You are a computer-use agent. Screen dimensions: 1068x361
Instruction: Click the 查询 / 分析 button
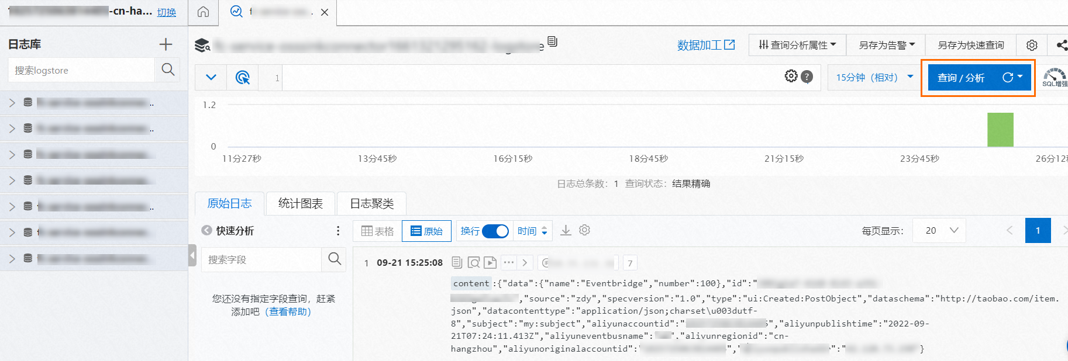pyautogui.click(x=961, y=78)
